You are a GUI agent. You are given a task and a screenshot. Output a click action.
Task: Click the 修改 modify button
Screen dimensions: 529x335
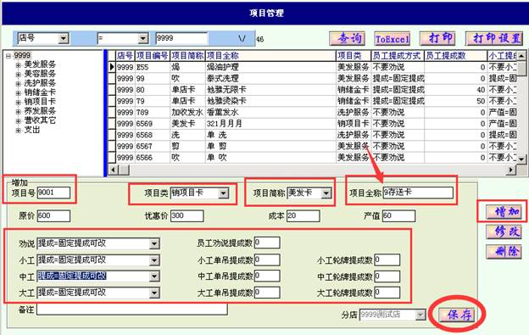coord(504,232)
